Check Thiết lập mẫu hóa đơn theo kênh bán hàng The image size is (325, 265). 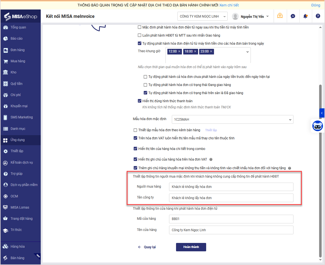pos(135,130)
